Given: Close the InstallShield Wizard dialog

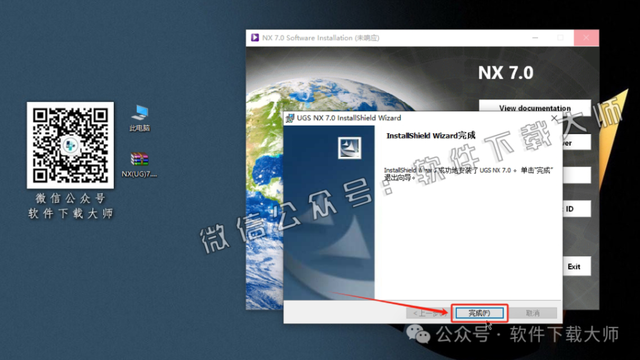Looking at the screenshot, I should (x=554, y=118).
